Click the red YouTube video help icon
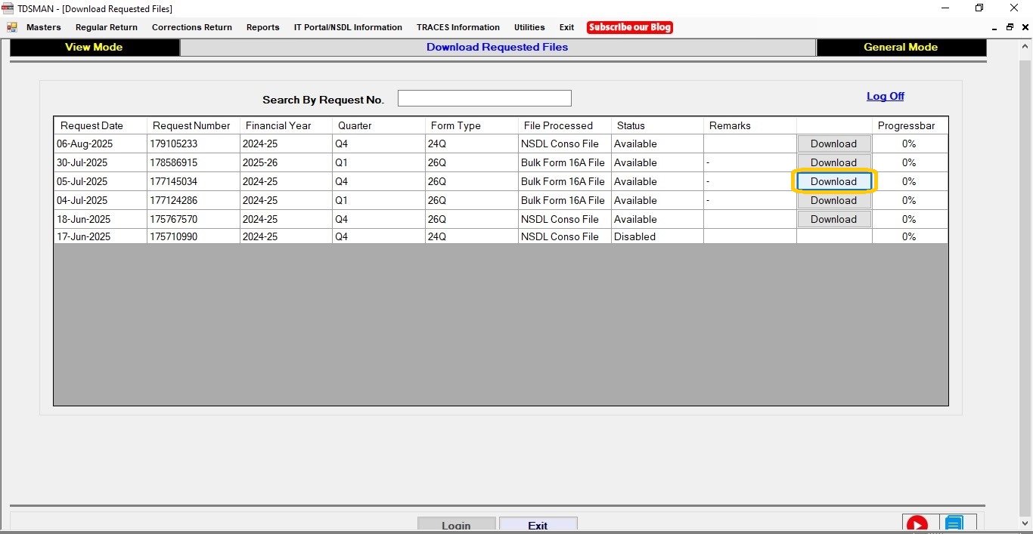The image size is (1033, 534). [x=917, y=524]
